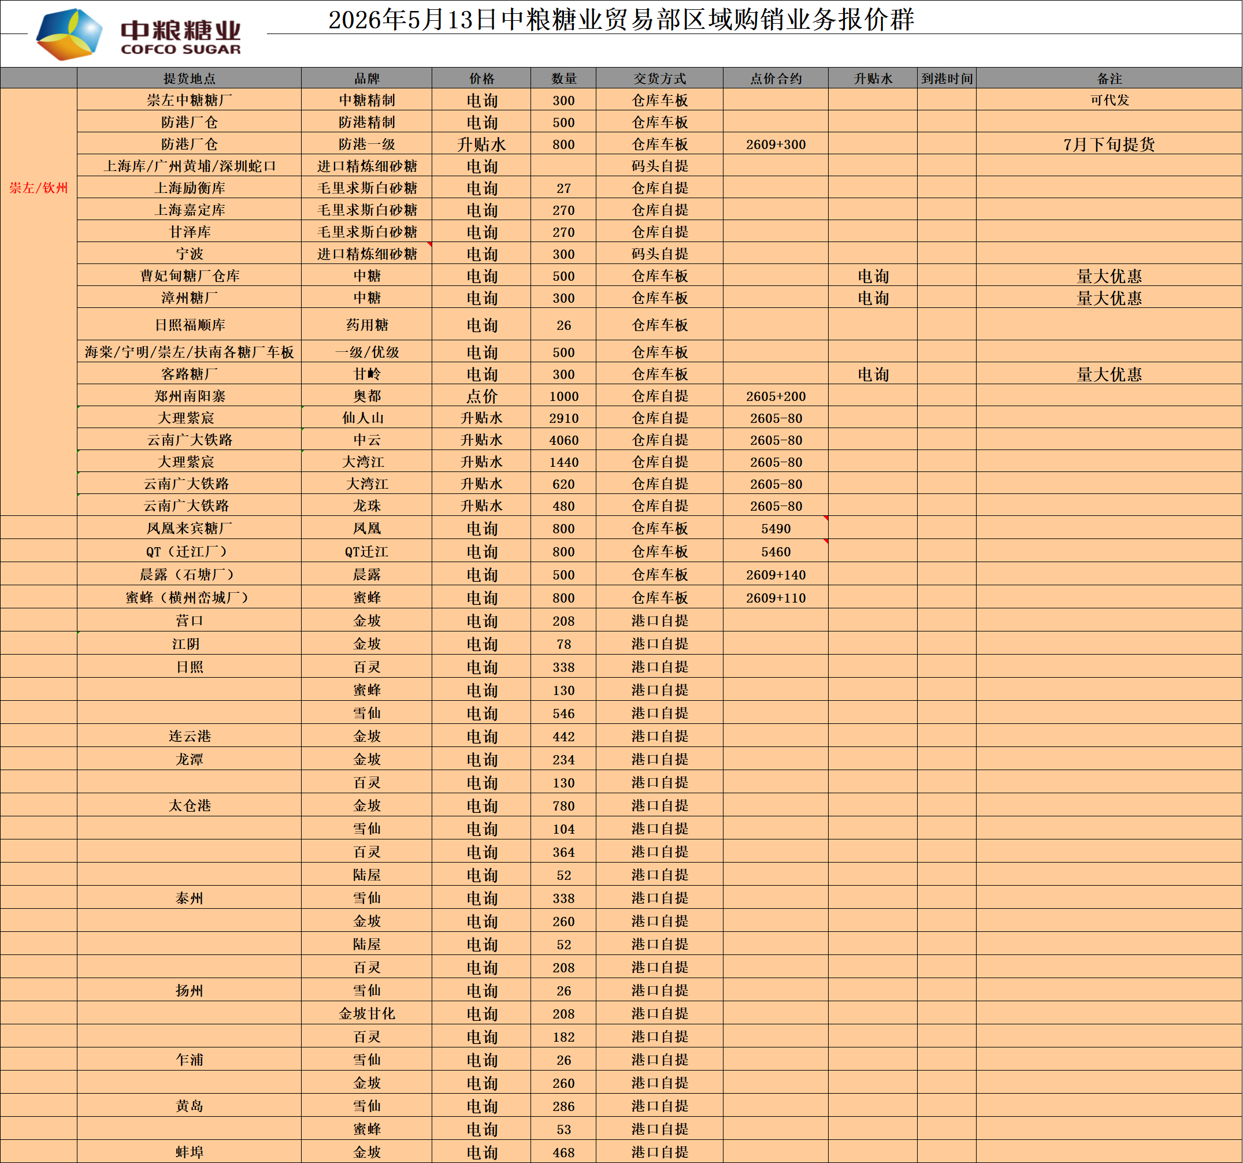The height and width of the screenshot is (1163, 1243).
Task: Select the 营口 port cell
Action: pos(190,620)
